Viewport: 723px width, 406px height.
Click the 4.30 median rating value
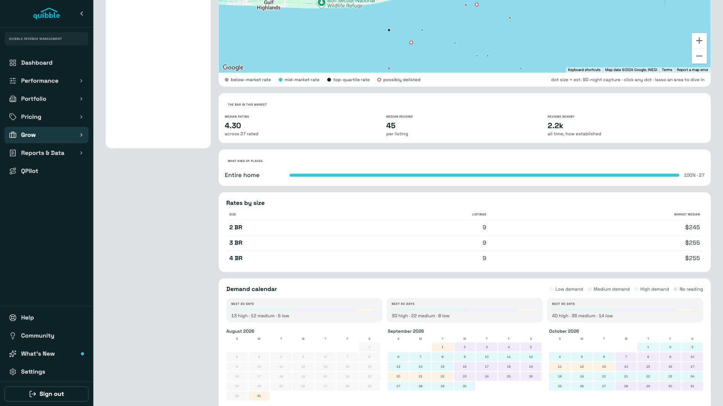coord(233,126)
